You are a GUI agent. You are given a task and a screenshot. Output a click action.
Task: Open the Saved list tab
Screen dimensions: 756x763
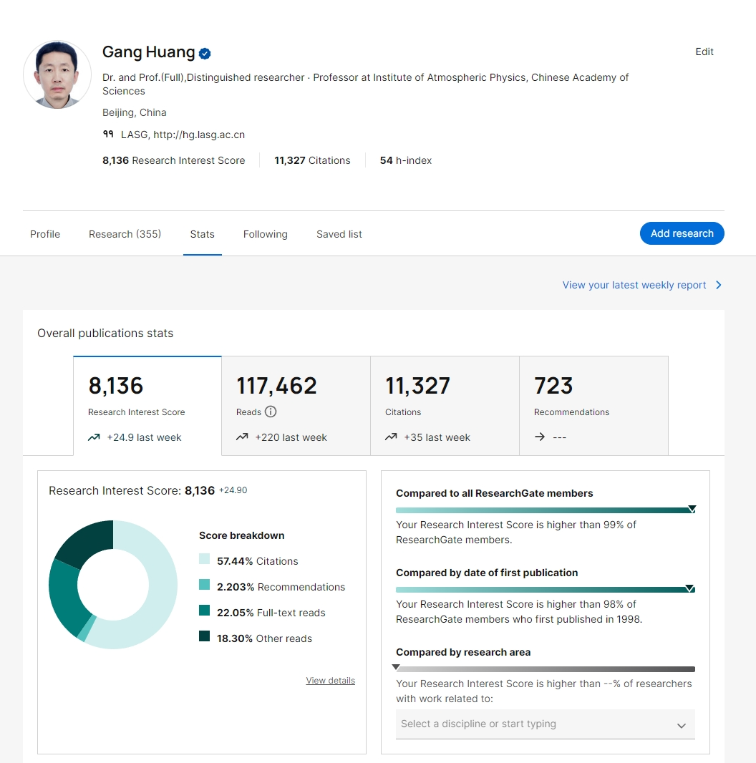[339, 234]
